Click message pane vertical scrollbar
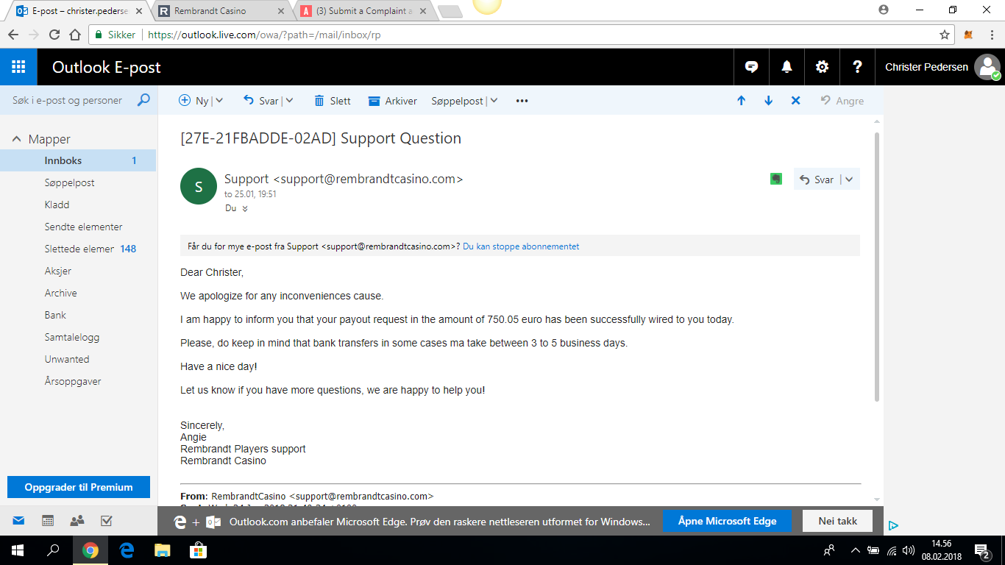The height and width of the screenshot is (565, 1005). [876, 267]
